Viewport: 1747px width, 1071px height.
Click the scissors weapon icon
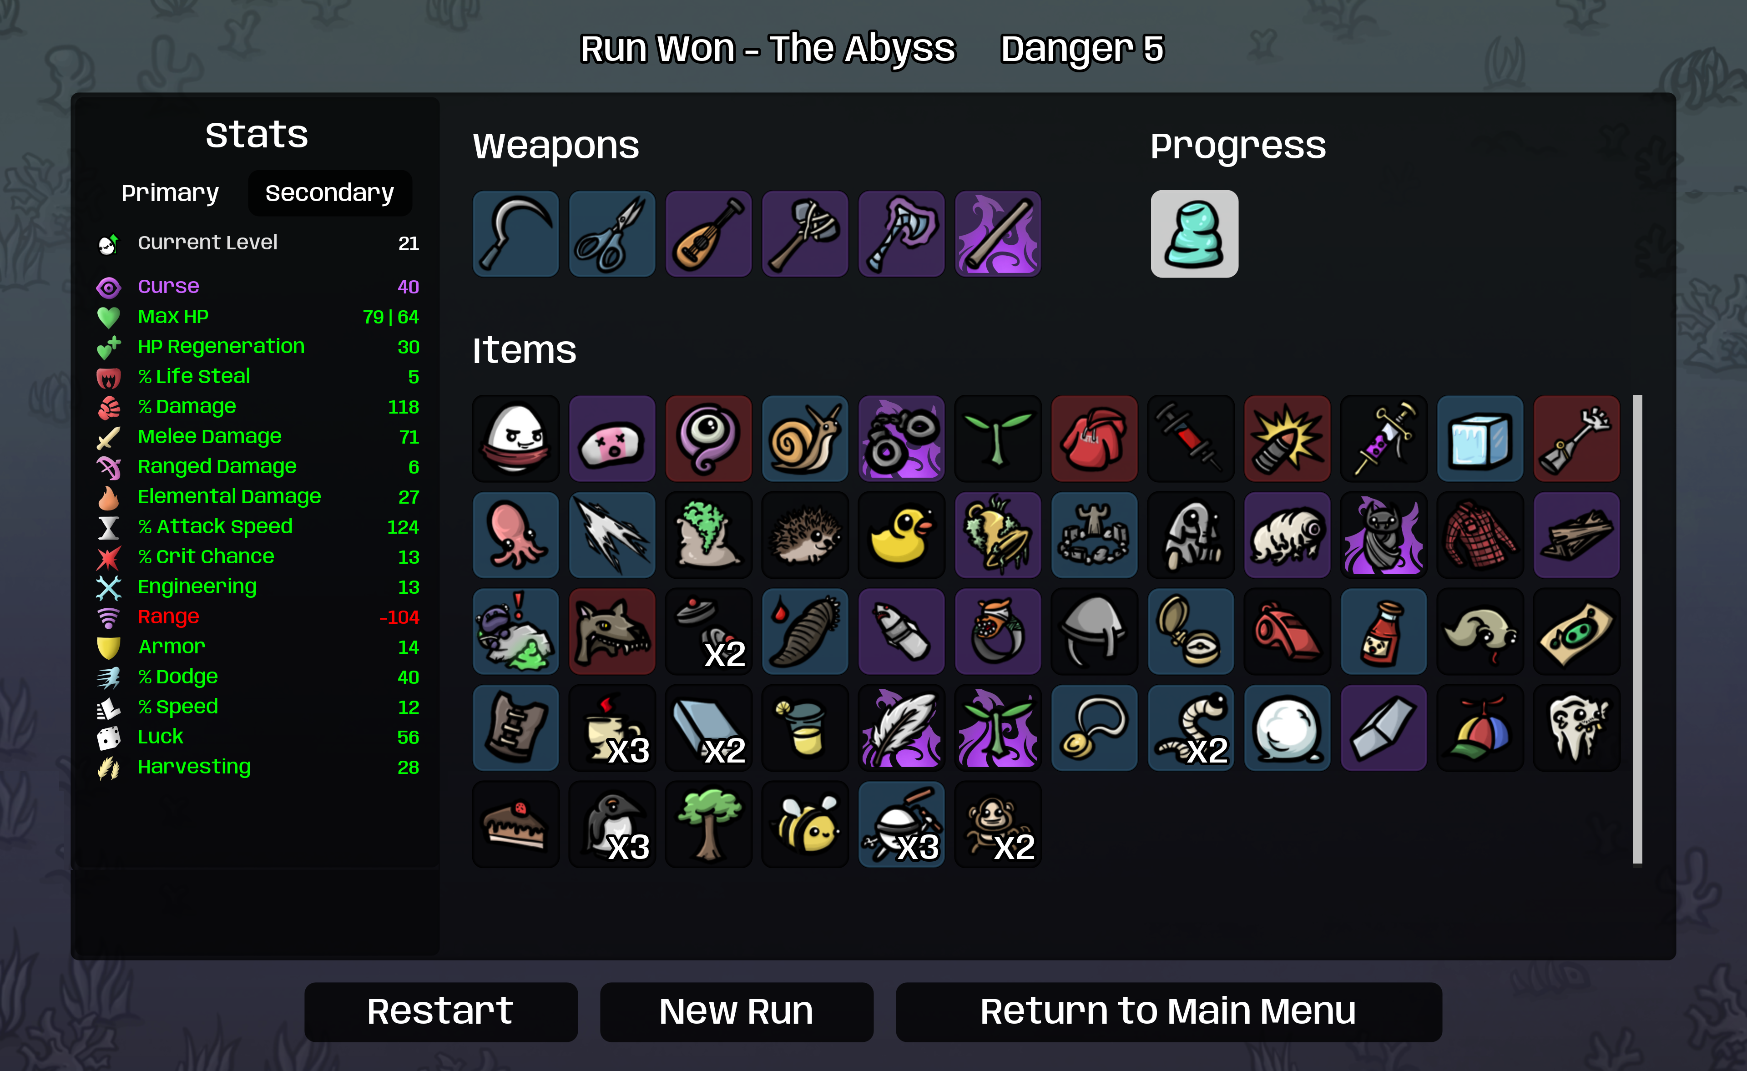pos(612,233)
